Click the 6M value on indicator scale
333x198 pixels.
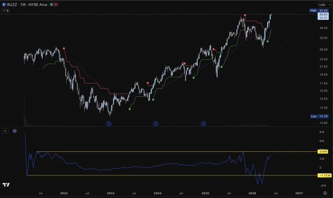(322, 141)
